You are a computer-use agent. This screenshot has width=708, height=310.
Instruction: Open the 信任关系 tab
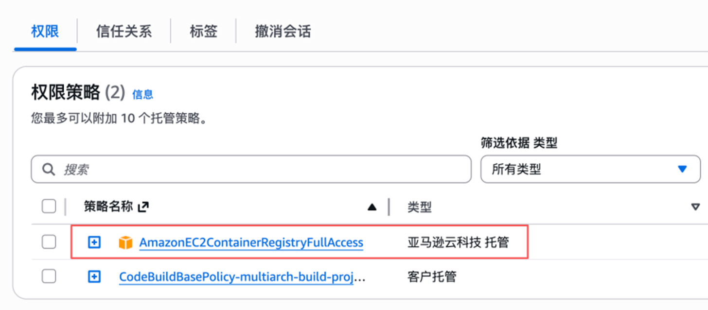click(x=124, y=32)
